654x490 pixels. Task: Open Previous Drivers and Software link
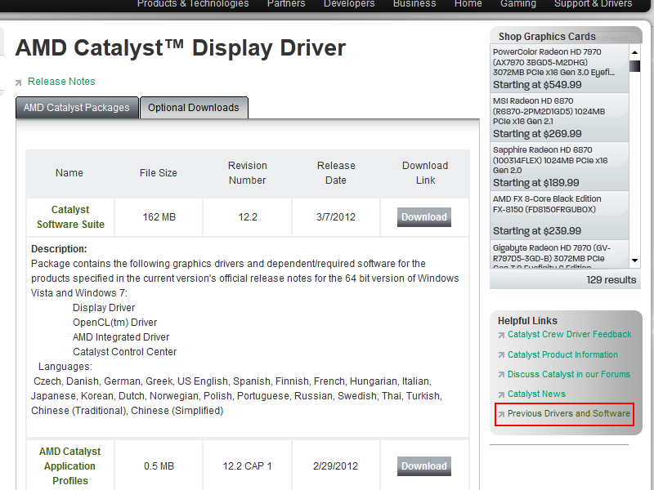tap(568, 413)
